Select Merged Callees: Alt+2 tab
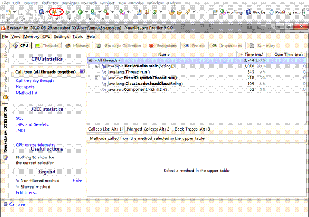Image resolution: width=309 pixels, height=217 pixels. (x=148, y=129)
